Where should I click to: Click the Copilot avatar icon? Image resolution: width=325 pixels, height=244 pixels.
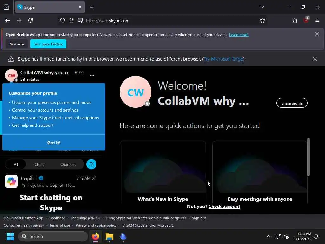coord(11,181)
